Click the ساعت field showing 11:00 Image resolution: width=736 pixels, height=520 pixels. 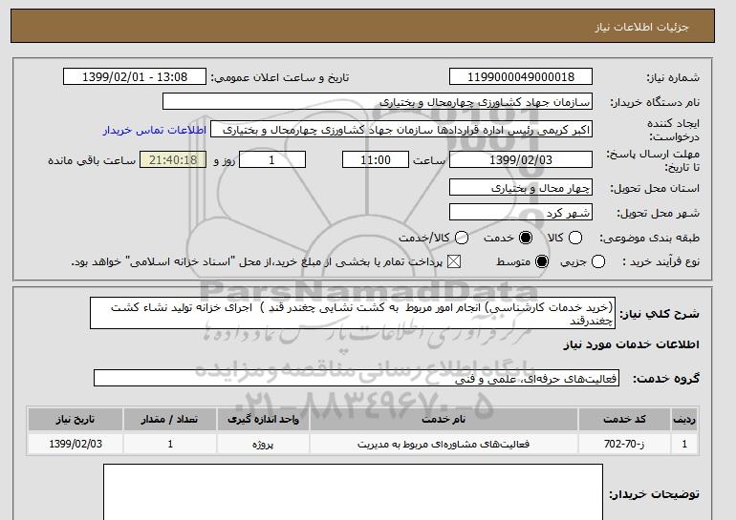(376, 159)
